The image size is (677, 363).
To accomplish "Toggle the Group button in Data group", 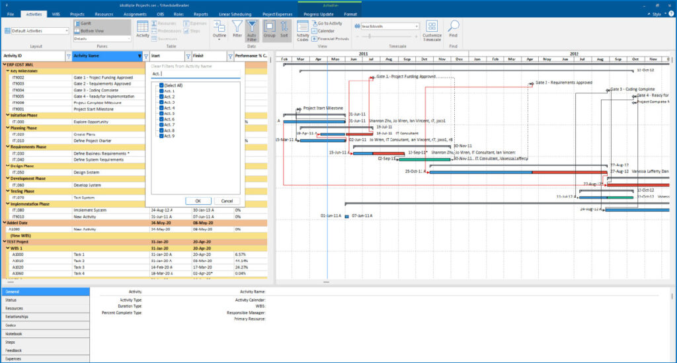I will coord(270,29).
